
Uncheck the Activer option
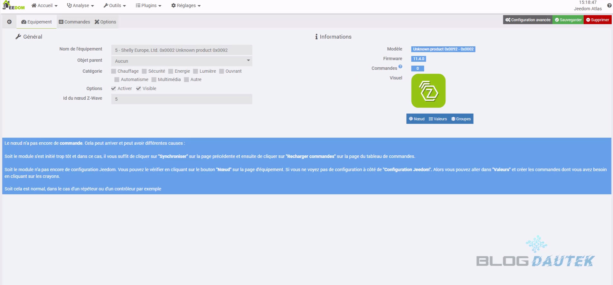click(114, 88)
